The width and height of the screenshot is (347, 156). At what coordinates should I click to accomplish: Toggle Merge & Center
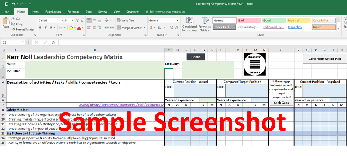coord(130,28)
